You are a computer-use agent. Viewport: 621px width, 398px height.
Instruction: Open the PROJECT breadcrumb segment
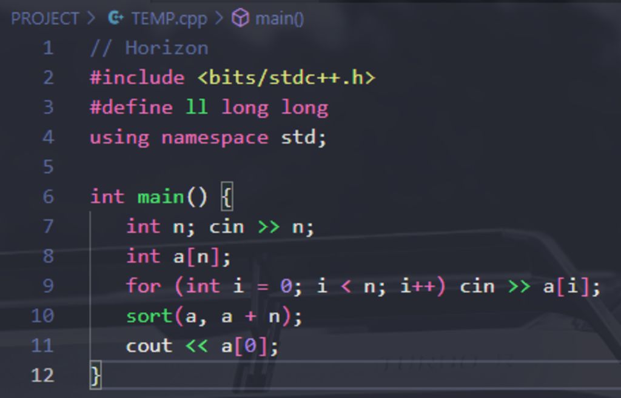45,19
